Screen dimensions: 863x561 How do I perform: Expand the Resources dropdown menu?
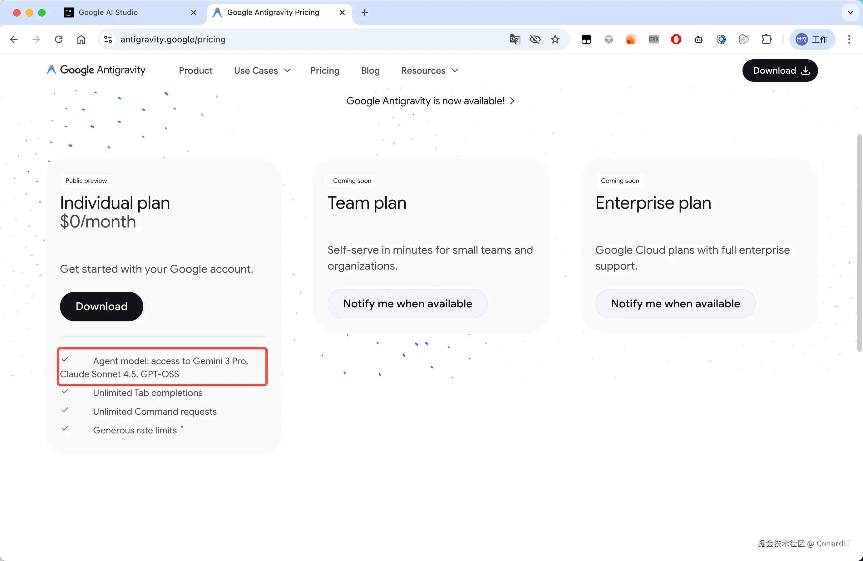click(x=429, y=70)
